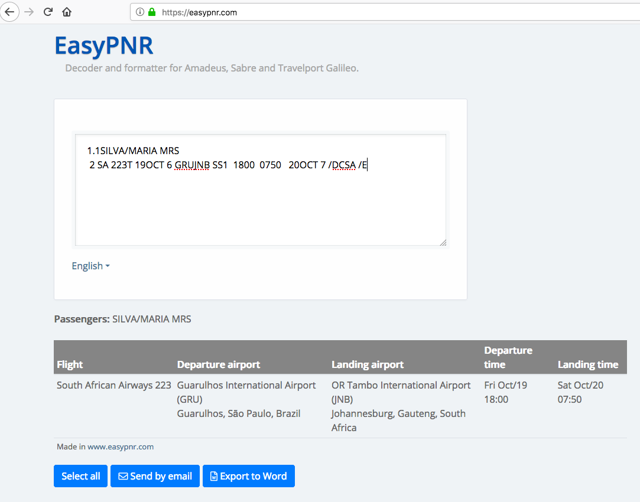Expand the English language dropdown
The image size is (640, 502).
click(90, 266)
